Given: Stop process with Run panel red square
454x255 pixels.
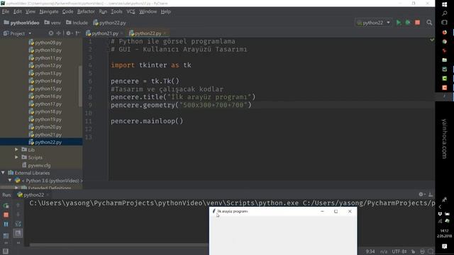Looking at the screenshot, I should 6,215.
